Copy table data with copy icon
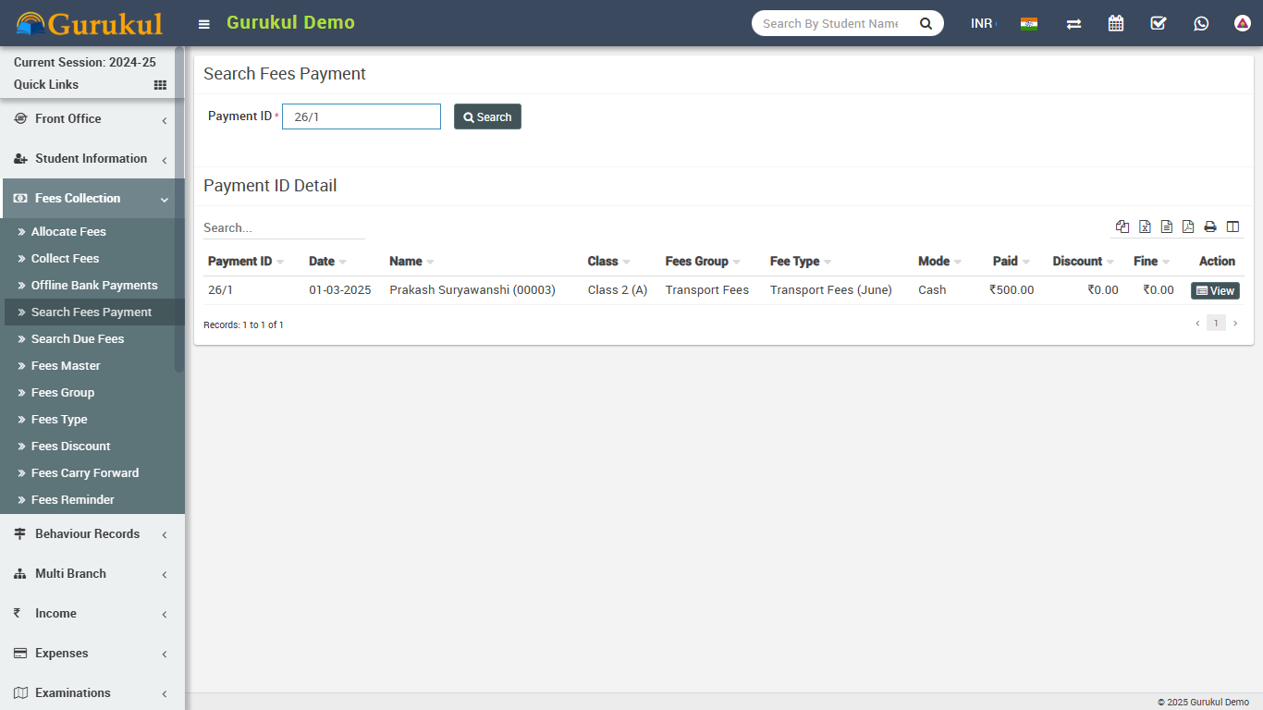The width and height of the screenshot is (1263, 710). pos(1122,226)
